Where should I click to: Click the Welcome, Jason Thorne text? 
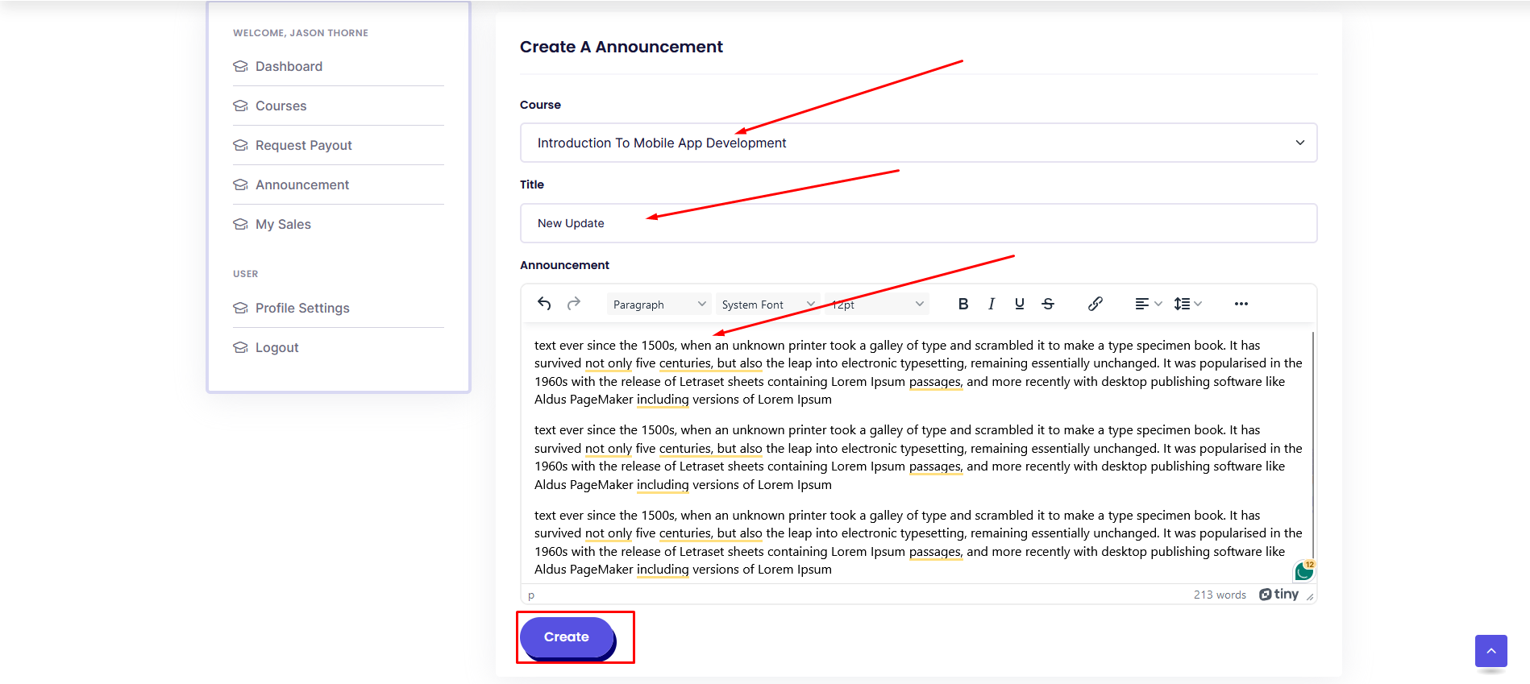point(301,33)
